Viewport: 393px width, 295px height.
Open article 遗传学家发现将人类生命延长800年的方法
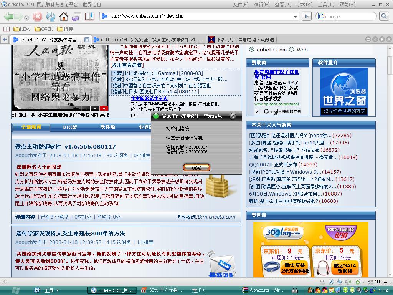[71, 234]
